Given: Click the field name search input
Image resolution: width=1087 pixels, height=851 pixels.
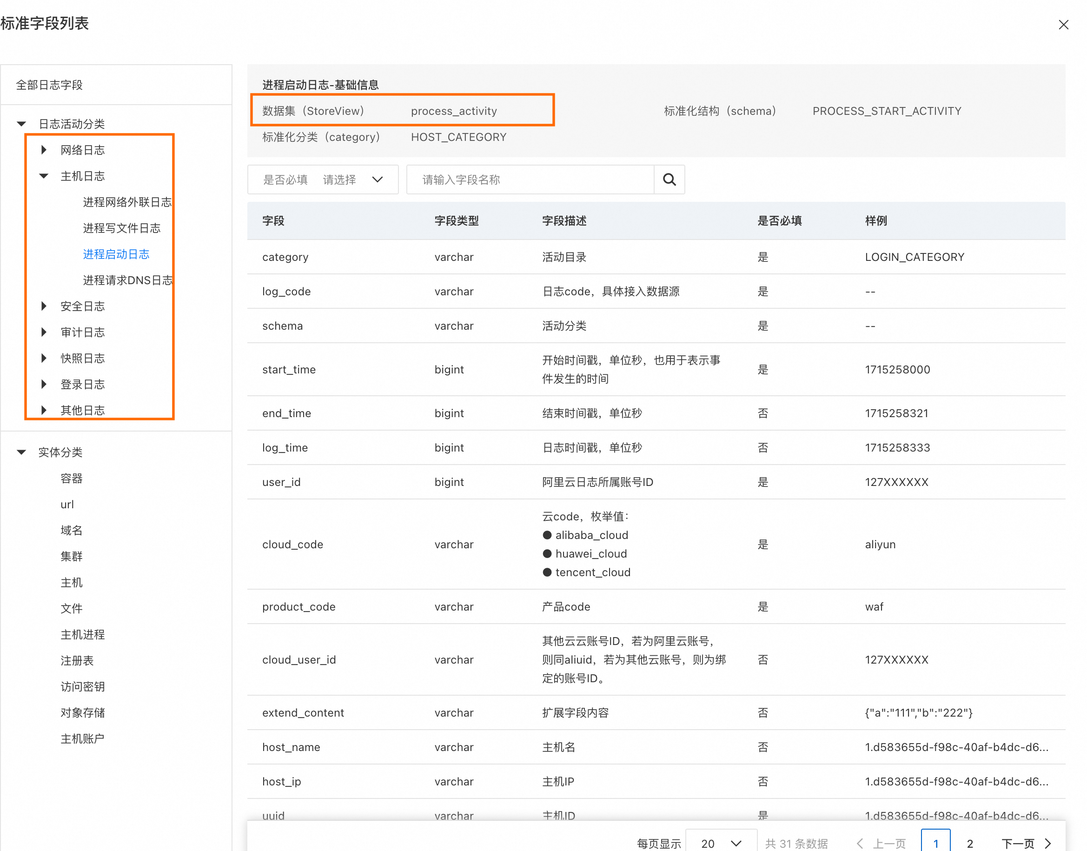Looking at the screenshot, I should 530,180.
